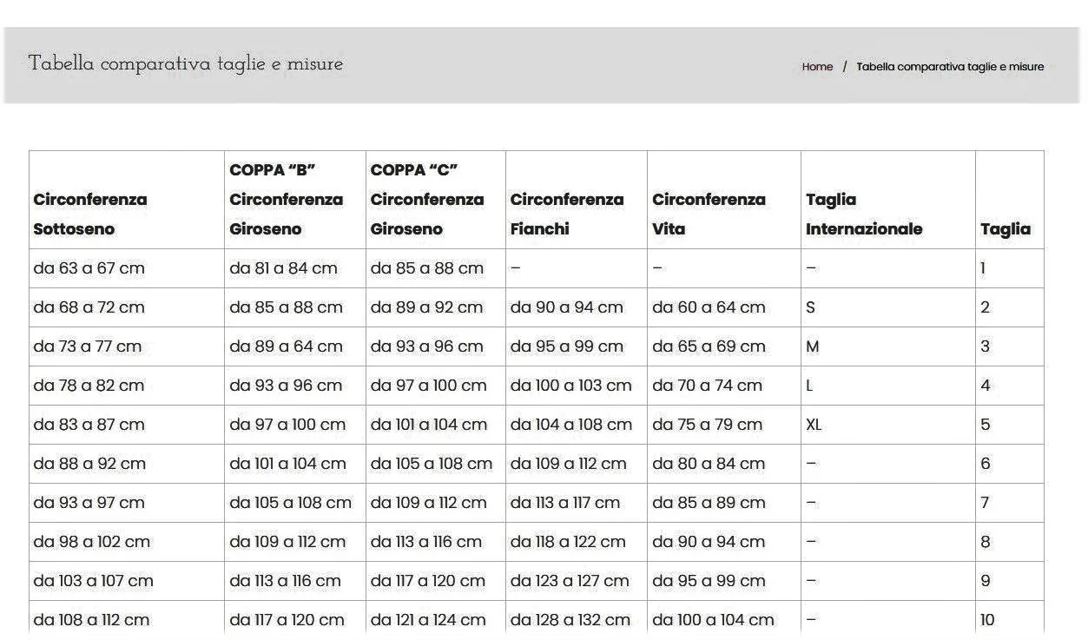Select the 'da 103 a 107 cm' underbust cell
Screen dimensions: 1088x640
pos(93,581)
